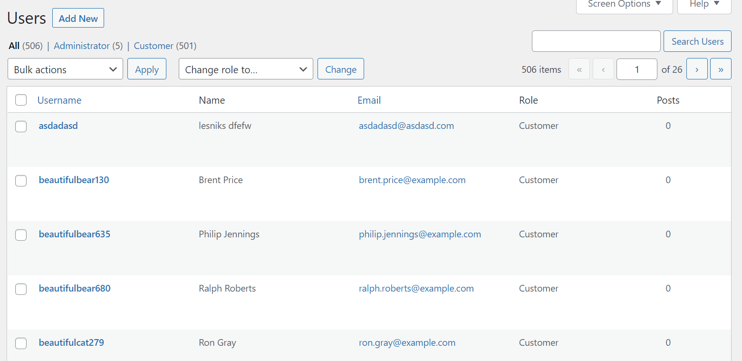Open the beautifulbear130 user profile
The image size is (742, 361).
[x=74, y=180]
